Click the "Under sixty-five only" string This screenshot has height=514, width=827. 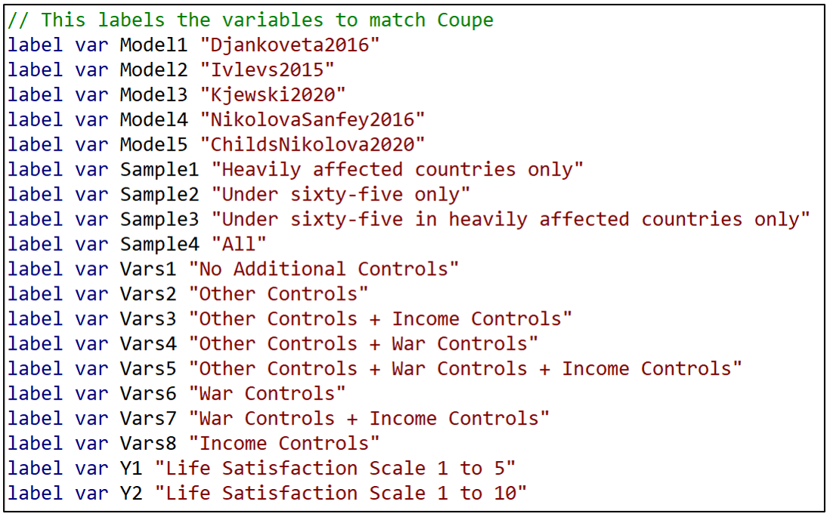pyautogui.click(x=340, y=194)
